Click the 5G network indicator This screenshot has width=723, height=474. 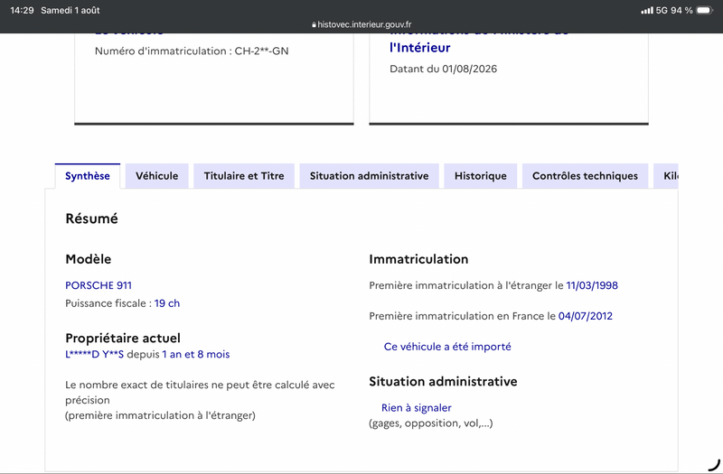pyautogui.click(x=662, y=10)
